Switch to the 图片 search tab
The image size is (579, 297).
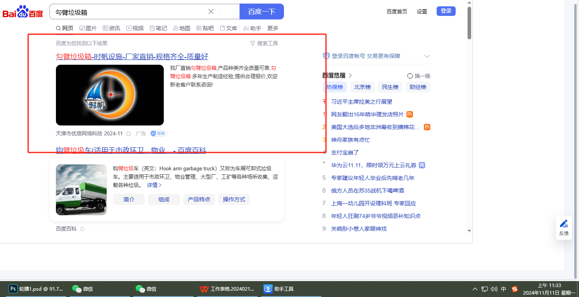coord(88,28)
